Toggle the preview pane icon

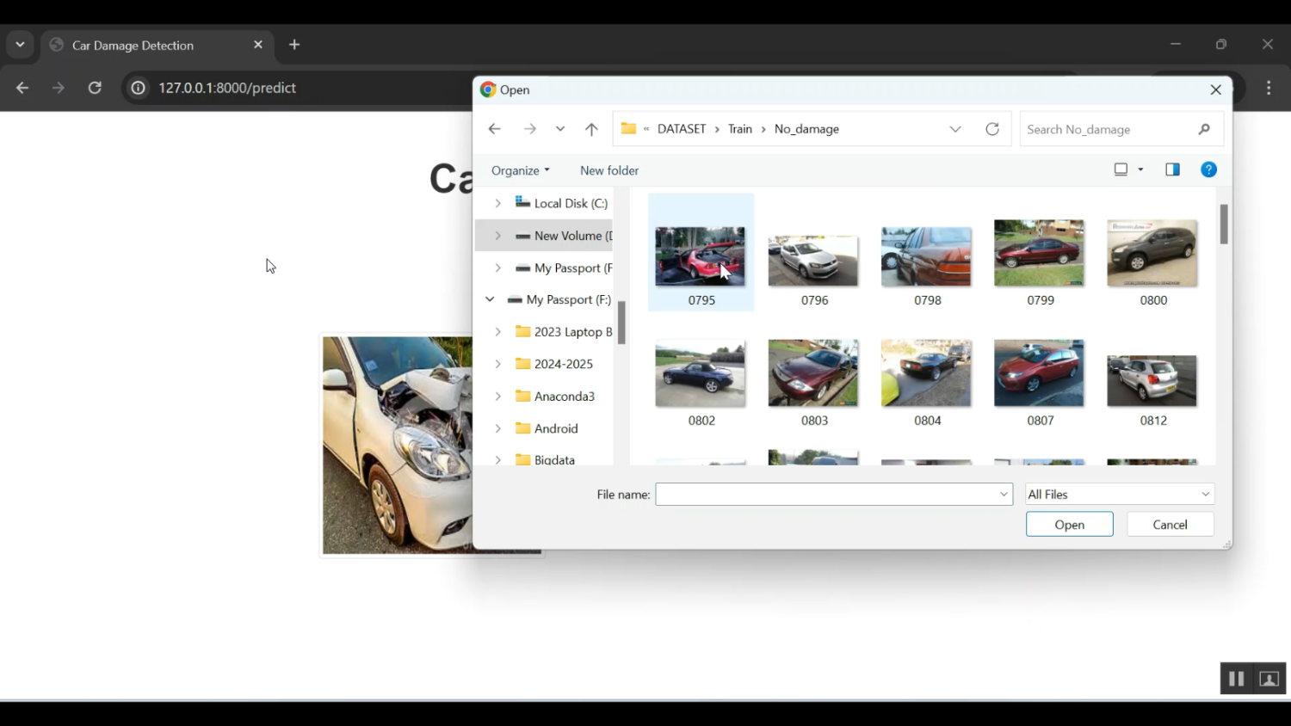(1172, 169)
